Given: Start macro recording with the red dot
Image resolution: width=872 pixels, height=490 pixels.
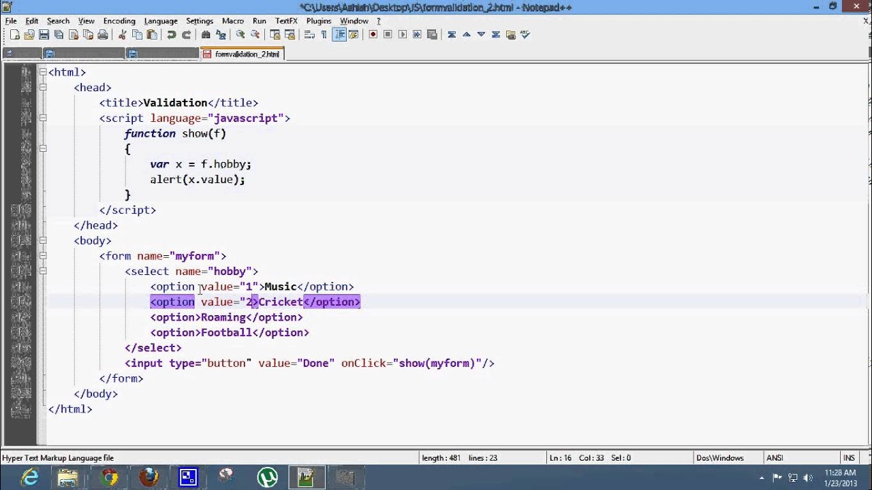Looking at the screenshot, I should pos(373,35).
